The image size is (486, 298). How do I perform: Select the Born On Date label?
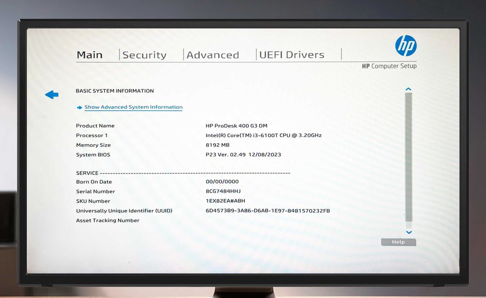coord(94,182)
